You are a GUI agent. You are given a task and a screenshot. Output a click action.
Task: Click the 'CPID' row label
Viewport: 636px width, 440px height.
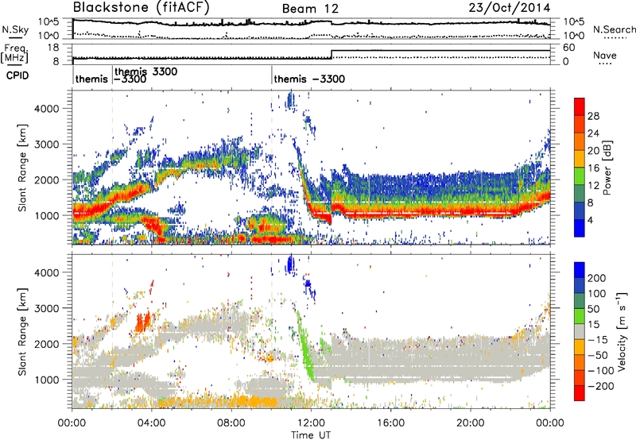coord(17,75)
